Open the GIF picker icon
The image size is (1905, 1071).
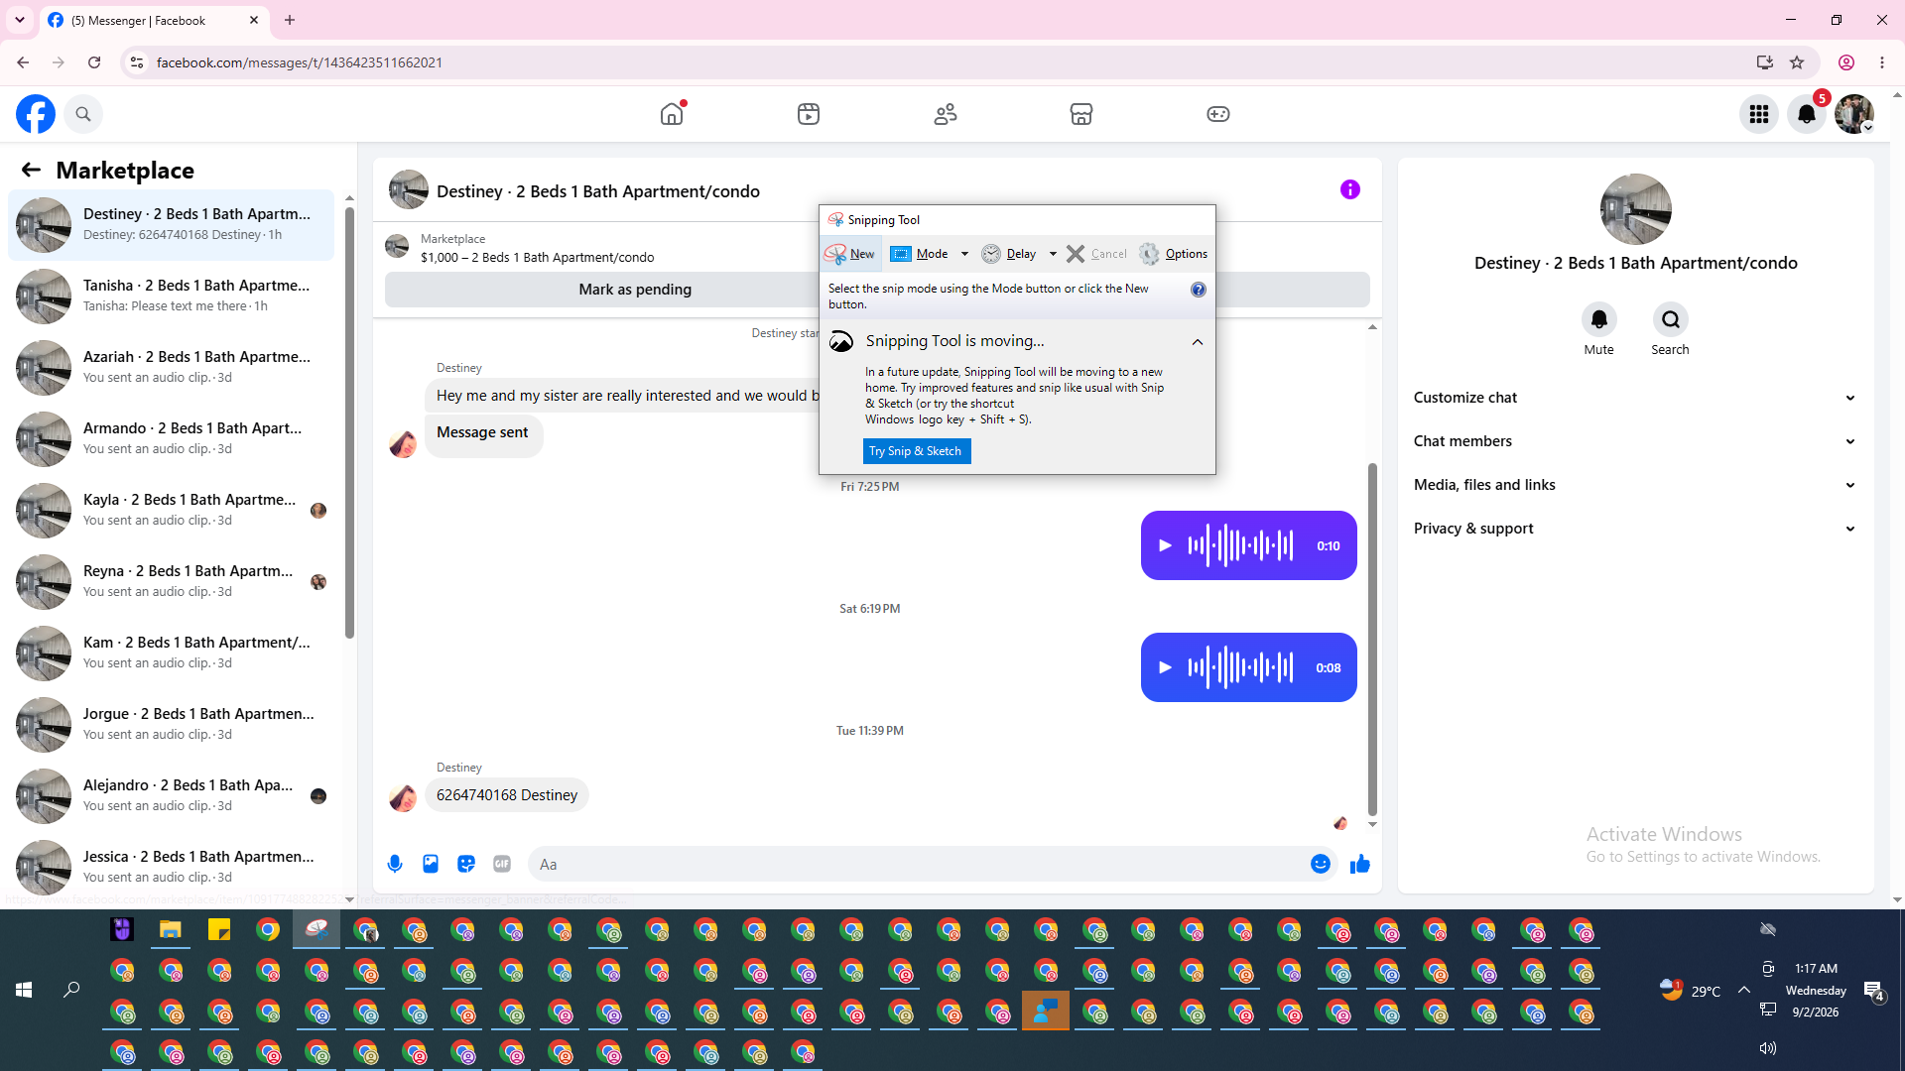pyautogui.click(x=502, y=864)
